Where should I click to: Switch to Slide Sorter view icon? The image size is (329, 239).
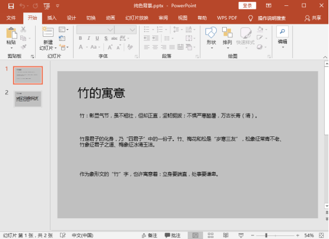pyautogui.click(x=210, y=235)
